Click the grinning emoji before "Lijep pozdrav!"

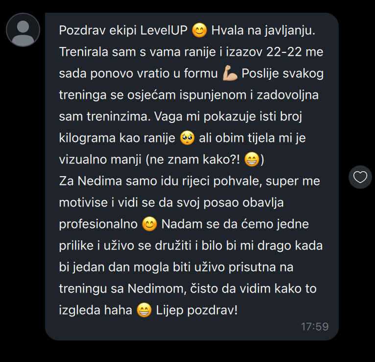pos(144,310)
